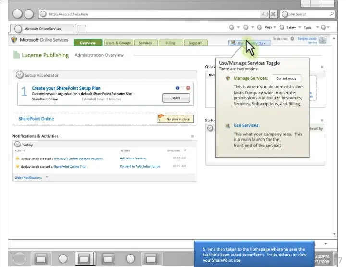The height and width of the screenshot is (267, 346).
Task: Open the Page menu dropdown
Action: 275,27
